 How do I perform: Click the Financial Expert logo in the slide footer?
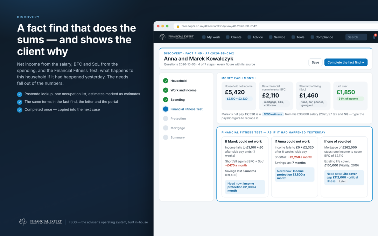tap(40, 222)
